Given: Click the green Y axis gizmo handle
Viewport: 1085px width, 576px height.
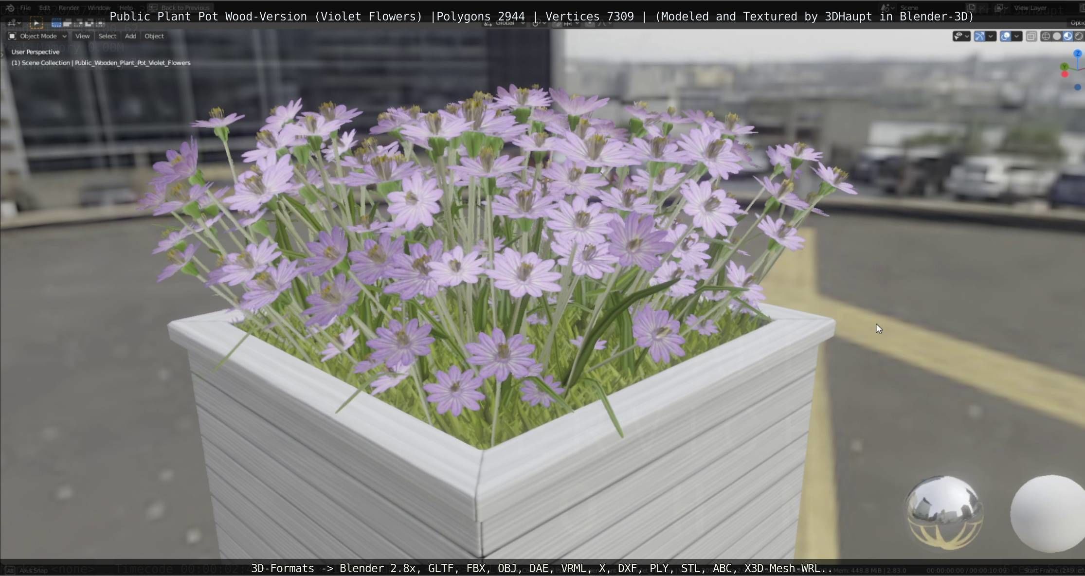Looking at the screenshot, I should [x=1065, y=66].
